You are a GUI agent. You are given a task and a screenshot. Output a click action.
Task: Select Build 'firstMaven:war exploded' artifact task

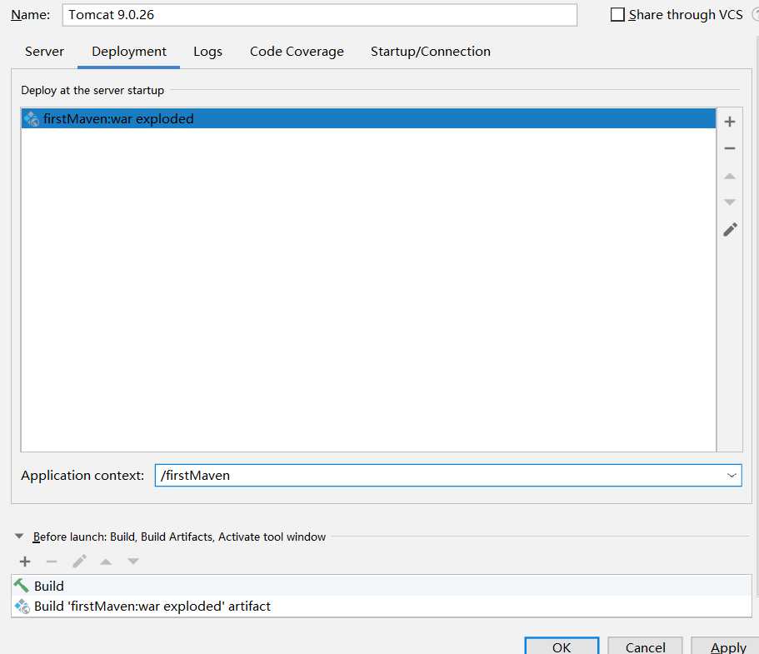click(382, 606)
